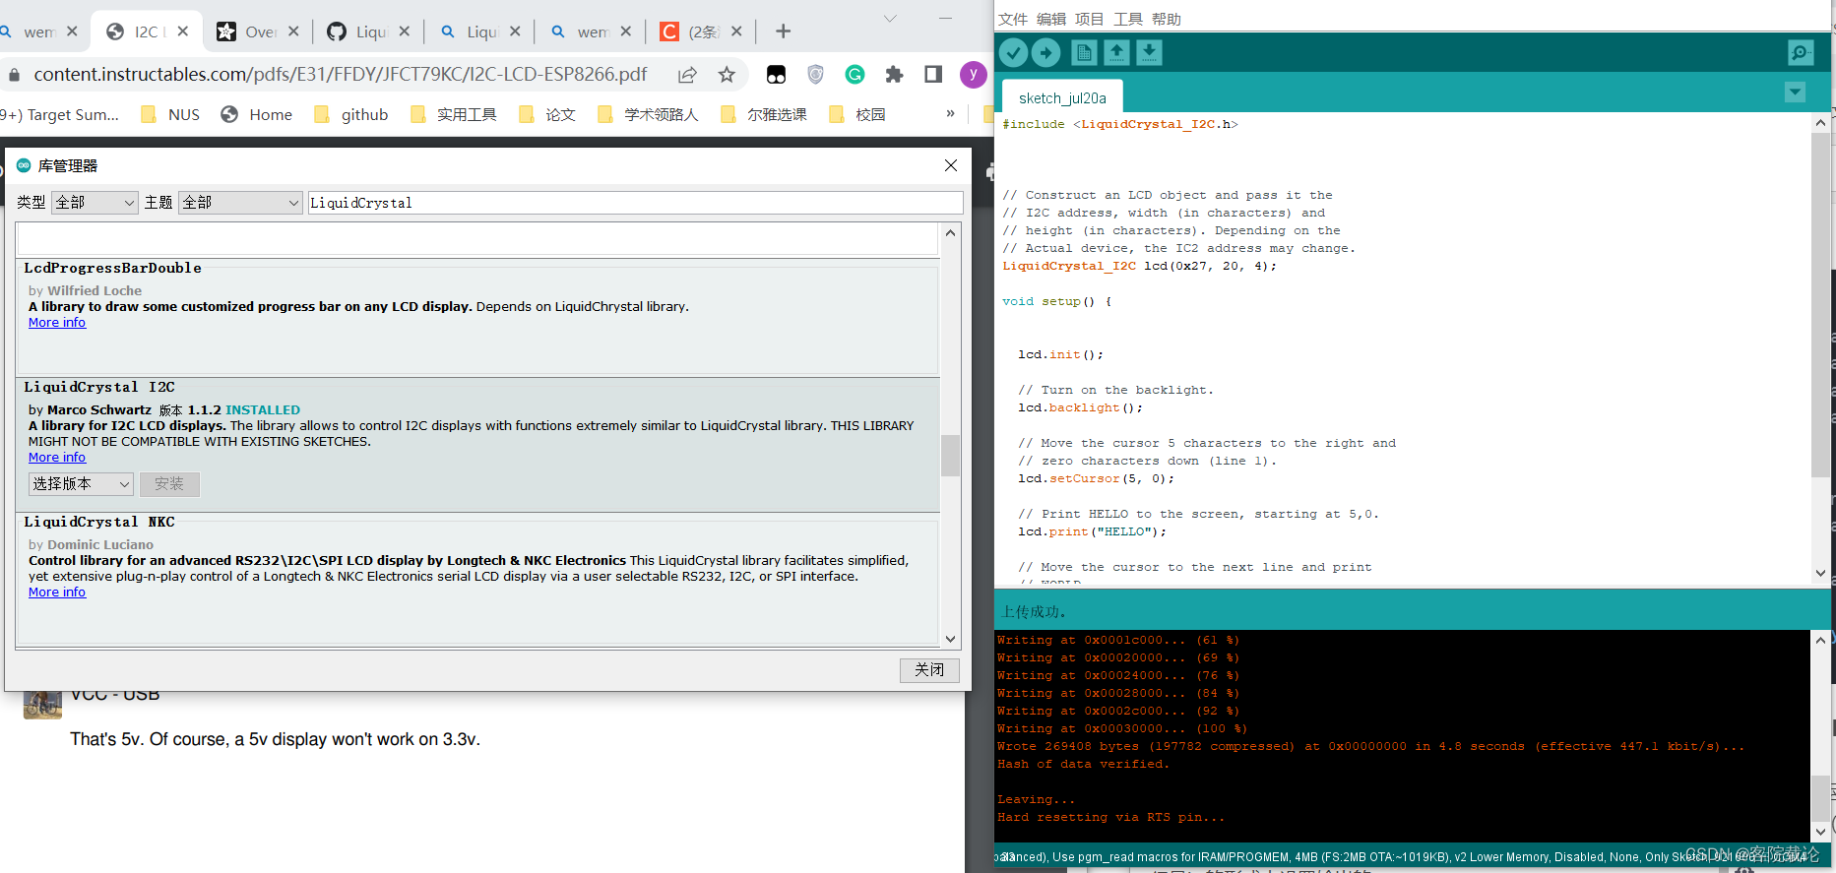This screenshot has height=873, width=1836.
Task: Open a sketch with the Open icon
Action: click(1116, 52)
